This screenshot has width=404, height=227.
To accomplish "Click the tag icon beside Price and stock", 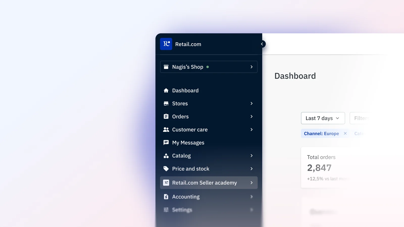I will 166,169.
